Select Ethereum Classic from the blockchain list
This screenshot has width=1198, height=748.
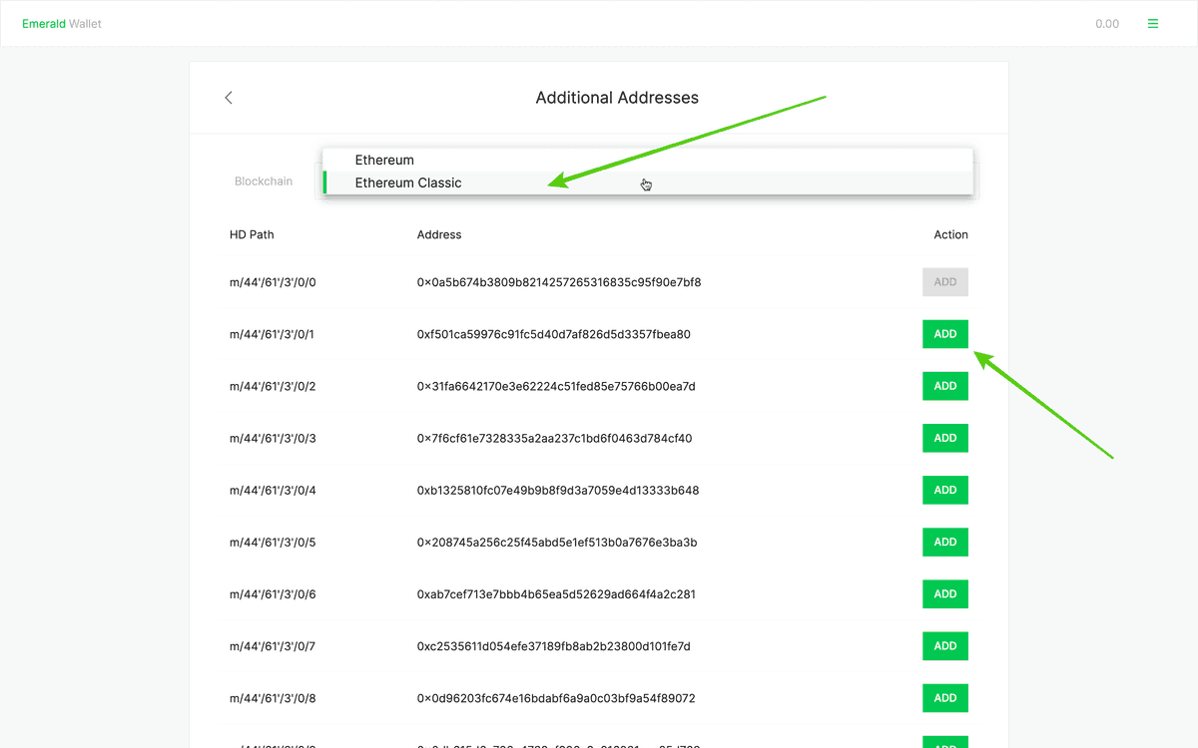pyautogui.click(x=408, y=183)
